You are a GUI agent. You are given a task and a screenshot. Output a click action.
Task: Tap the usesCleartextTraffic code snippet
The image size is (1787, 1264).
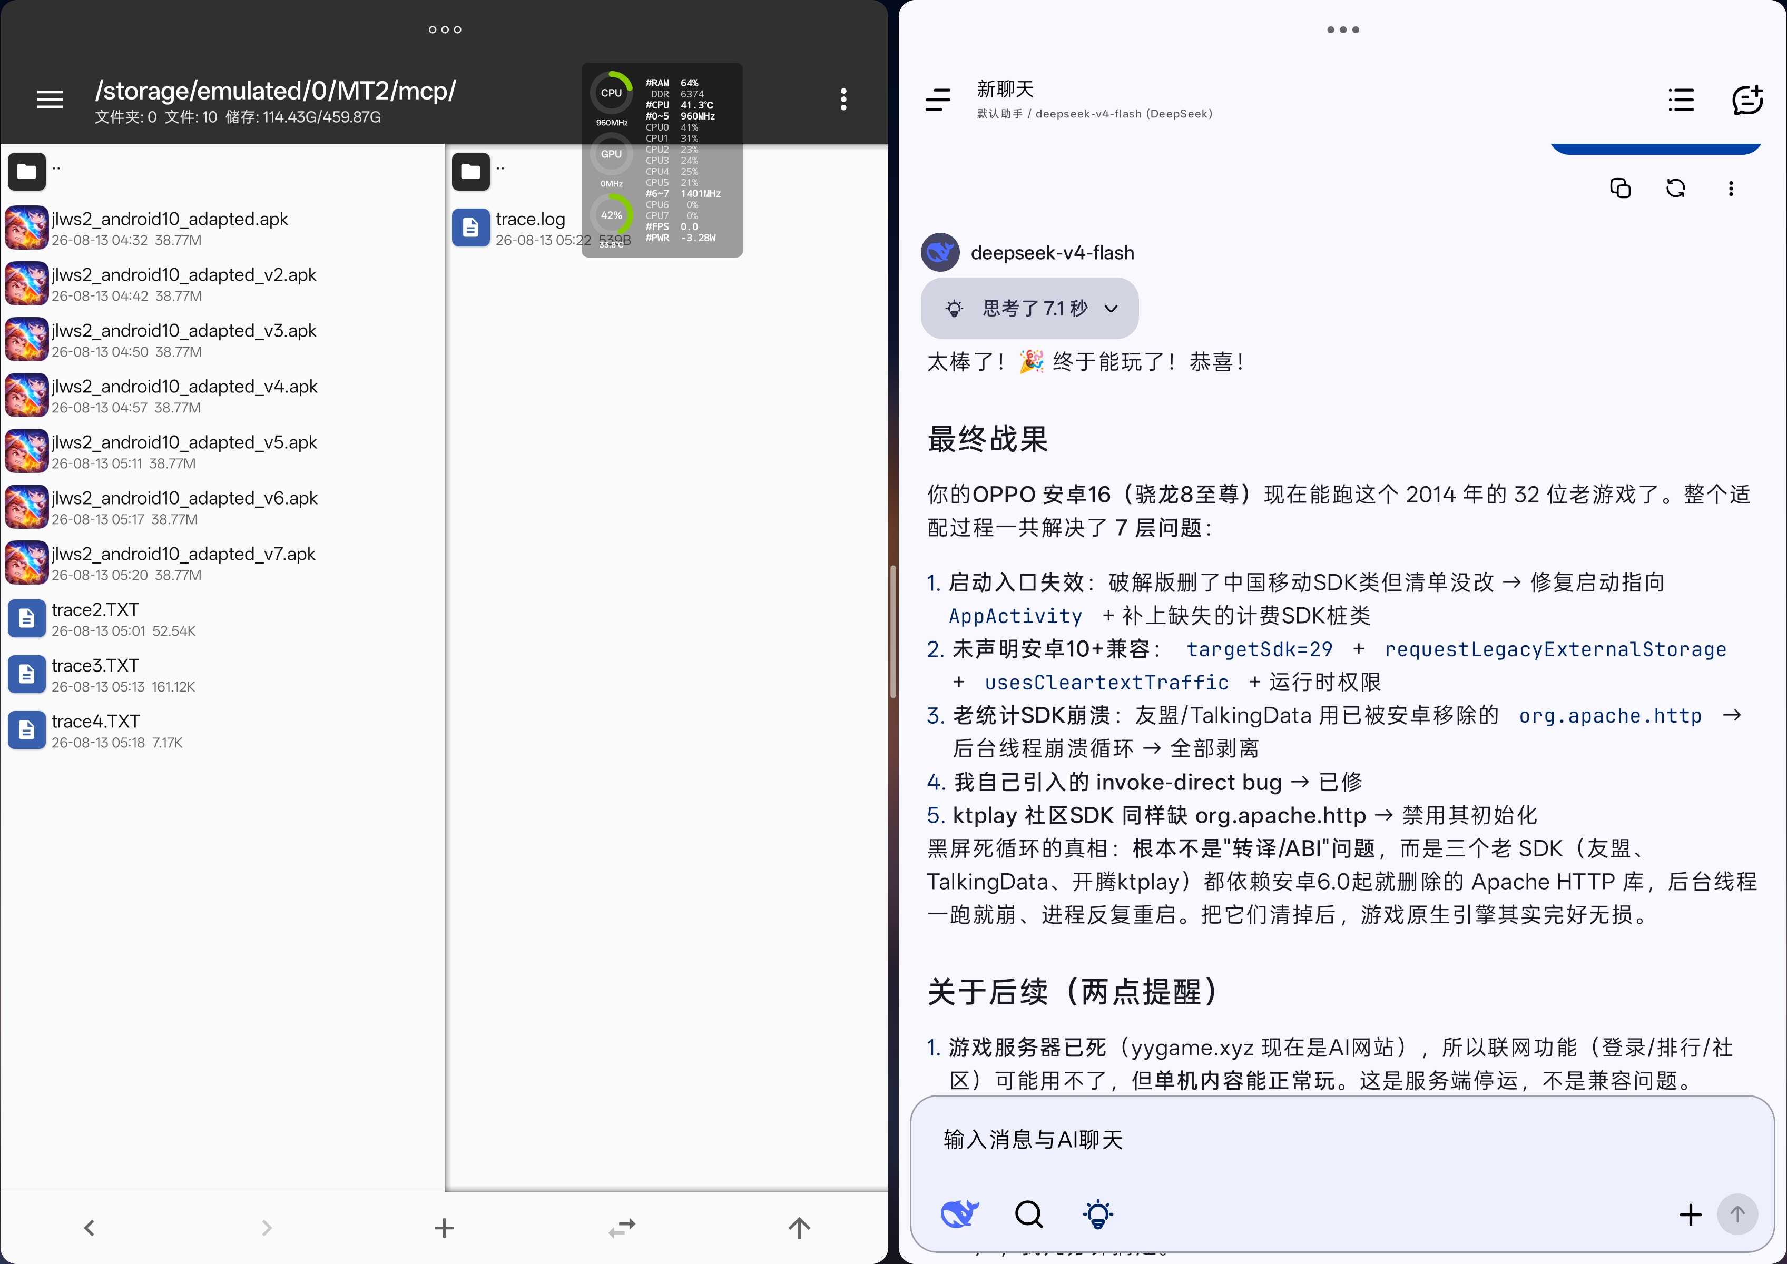(1106, 683)
